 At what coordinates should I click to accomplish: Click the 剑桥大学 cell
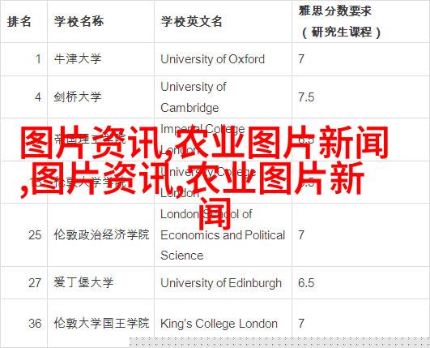(78, 97)
